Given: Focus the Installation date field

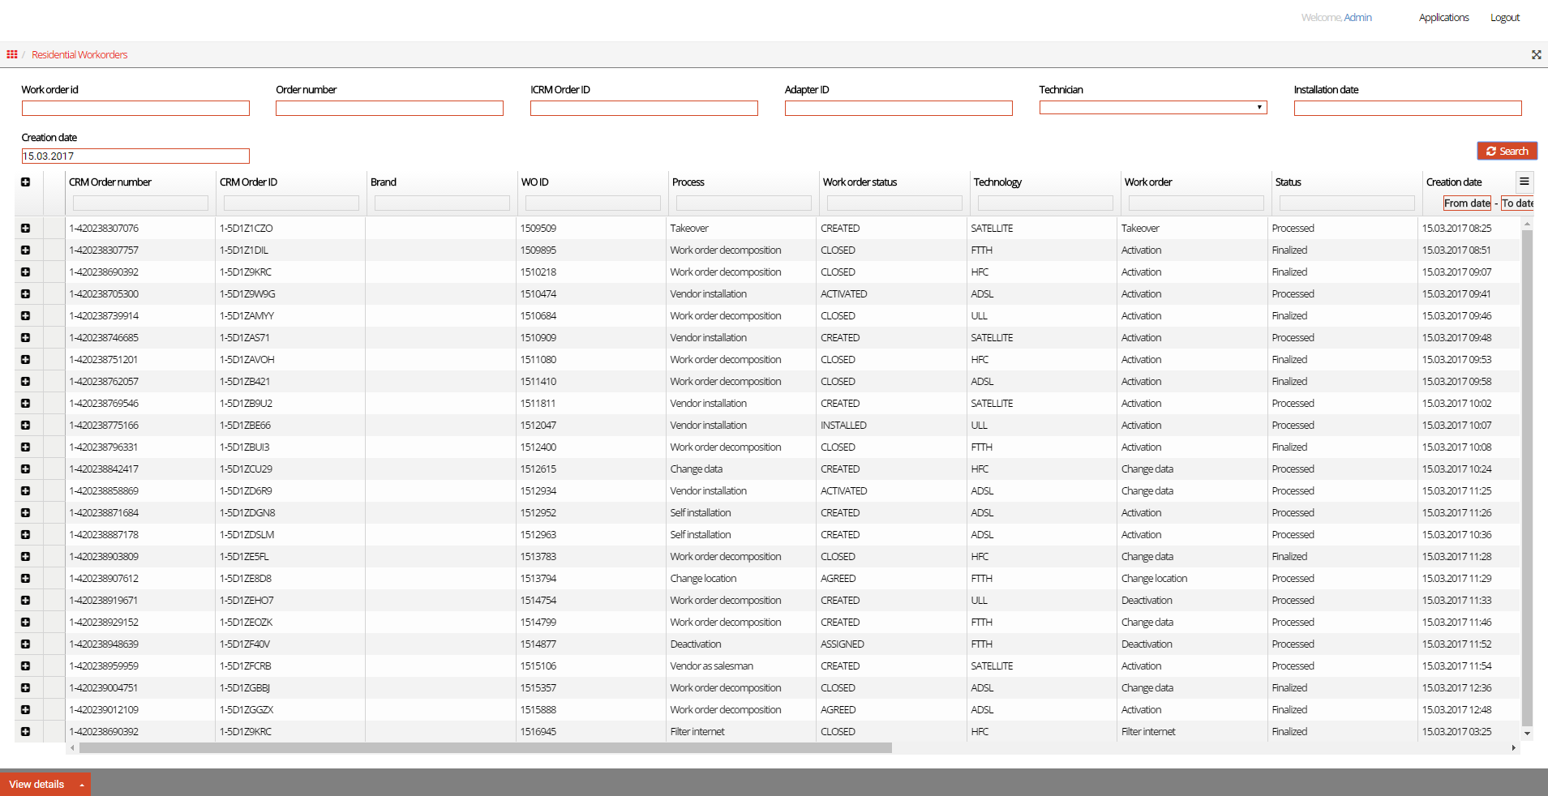Looking at the screenshot, I should point(1408,108).
